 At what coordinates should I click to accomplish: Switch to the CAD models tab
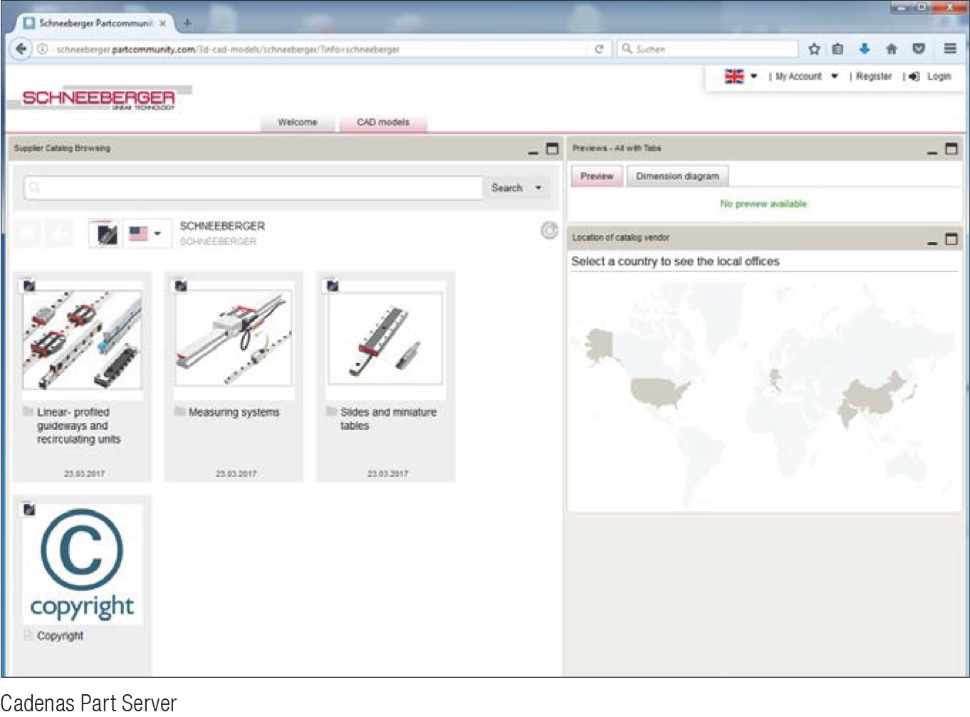[x=382, y=122]
